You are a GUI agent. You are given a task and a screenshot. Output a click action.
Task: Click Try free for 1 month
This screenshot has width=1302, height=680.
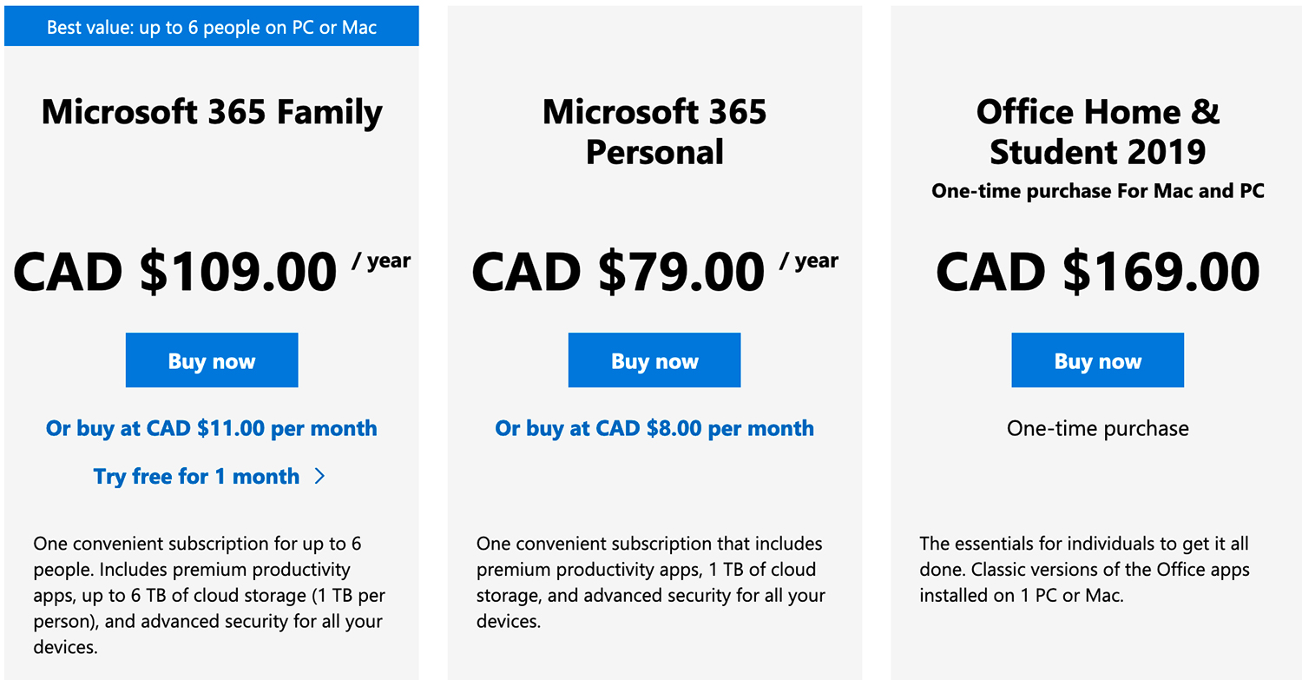pyautogui.click(x=198, y=476)
